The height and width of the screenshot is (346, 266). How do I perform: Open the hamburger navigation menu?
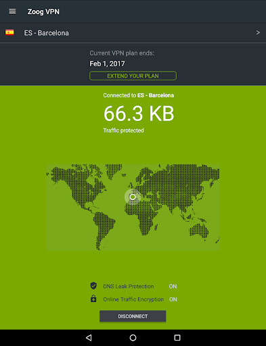[x=12, y=11]
